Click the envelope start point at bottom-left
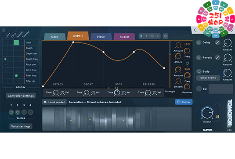 coord(43,86)
